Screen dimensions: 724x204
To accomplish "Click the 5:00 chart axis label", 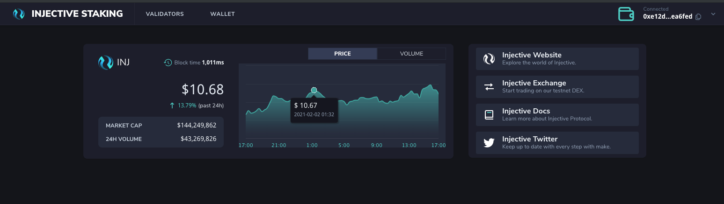I will coord(344,145).
